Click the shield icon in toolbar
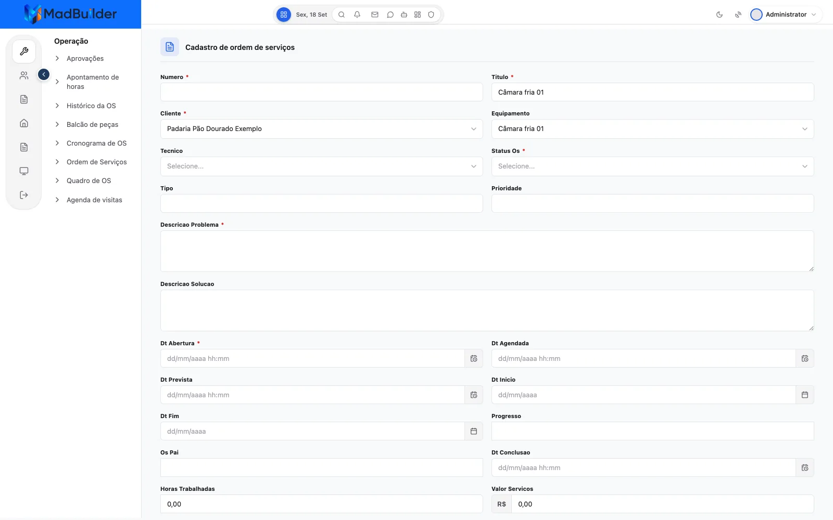 pos(431,15)
